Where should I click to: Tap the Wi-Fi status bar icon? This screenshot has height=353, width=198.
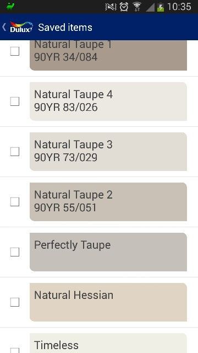coord(136,7)
